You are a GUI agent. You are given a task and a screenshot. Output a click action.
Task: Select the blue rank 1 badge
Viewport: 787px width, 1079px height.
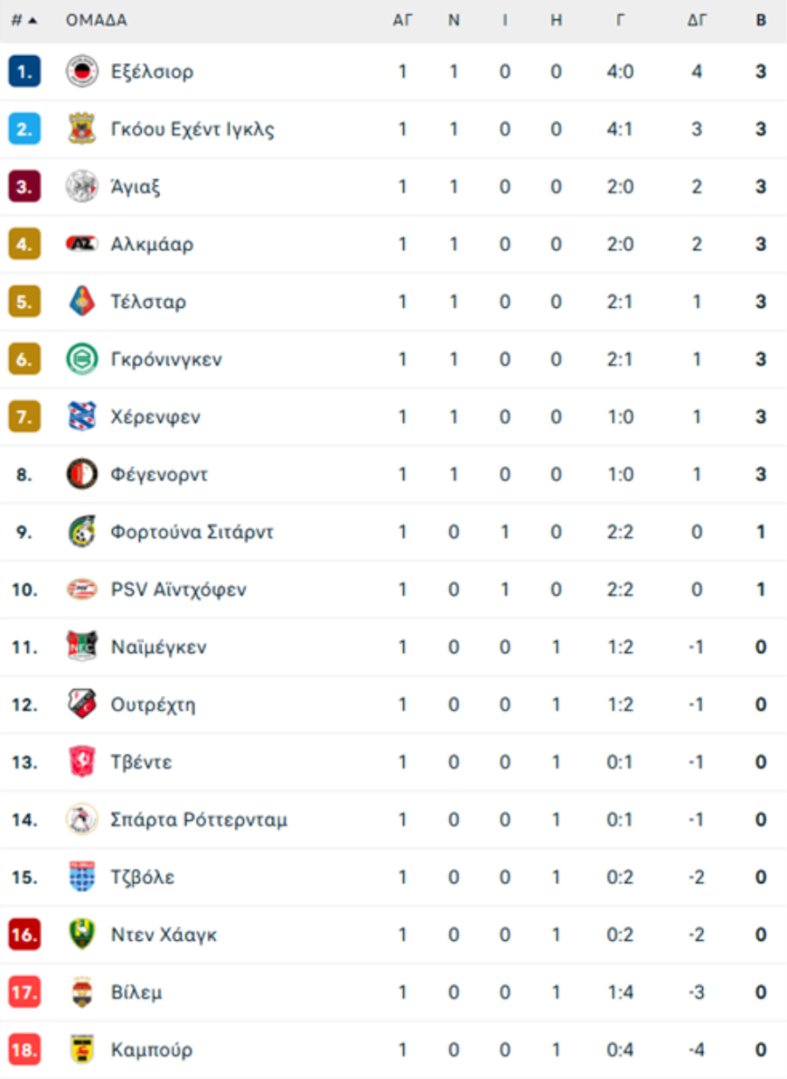[x=24, y=72]
